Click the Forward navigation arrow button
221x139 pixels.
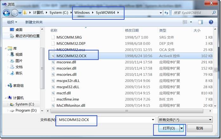pos(14,13)
